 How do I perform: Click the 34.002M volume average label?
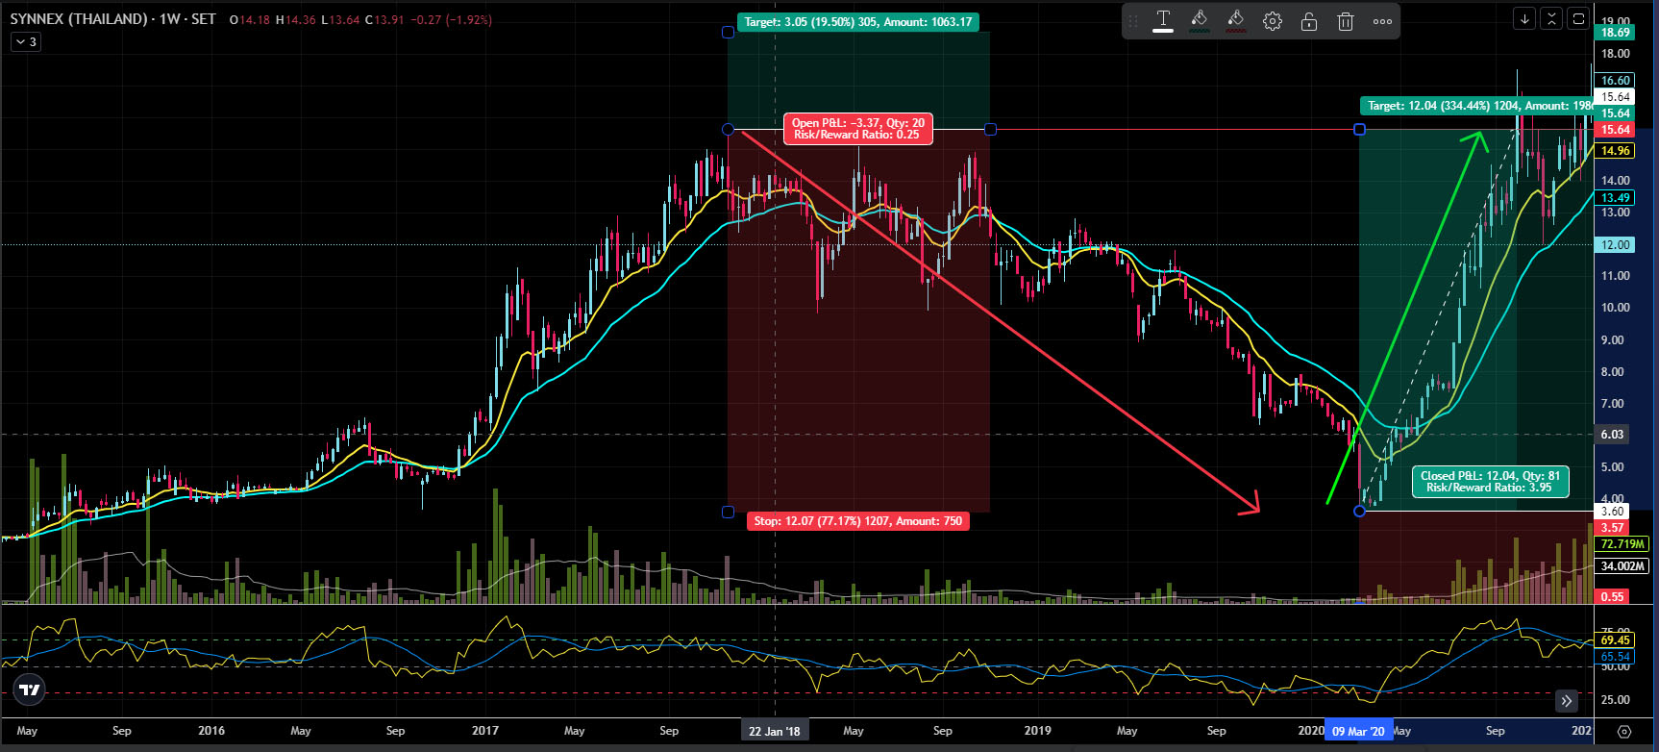(x=1622, y=566)
